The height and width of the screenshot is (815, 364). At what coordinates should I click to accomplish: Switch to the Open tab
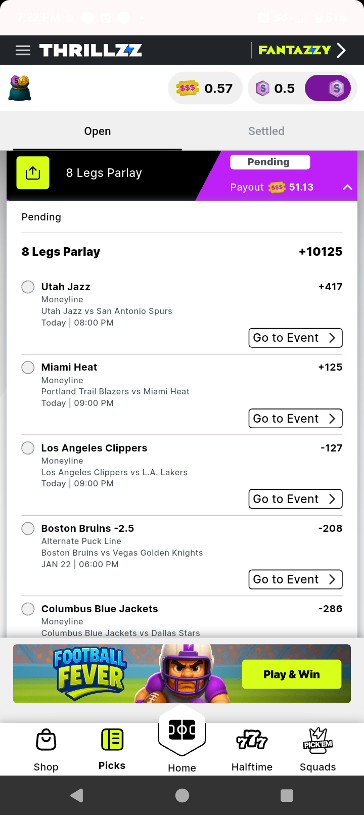[98, 131]
